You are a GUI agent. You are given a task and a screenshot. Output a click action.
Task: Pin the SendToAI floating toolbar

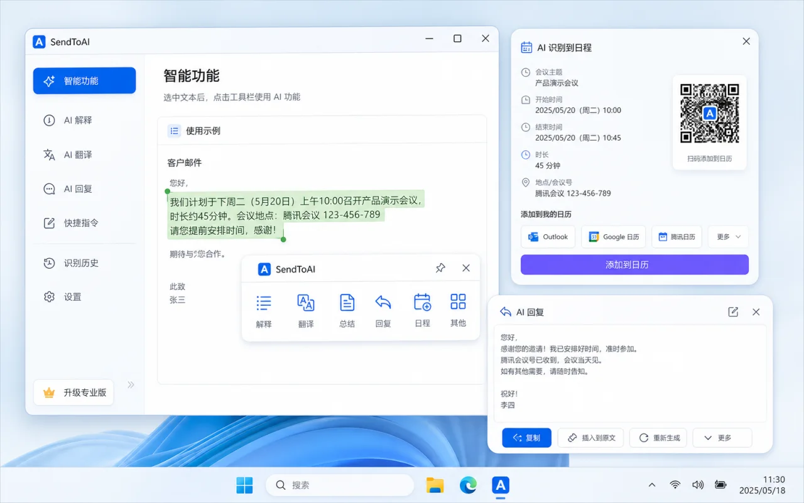(x=440, y=268)
